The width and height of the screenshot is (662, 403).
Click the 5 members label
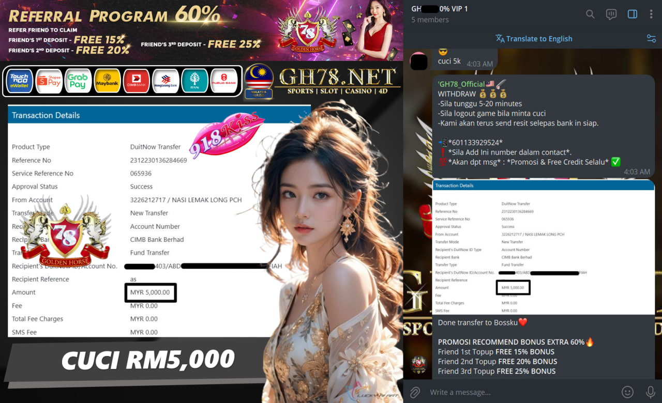[430, 20]
